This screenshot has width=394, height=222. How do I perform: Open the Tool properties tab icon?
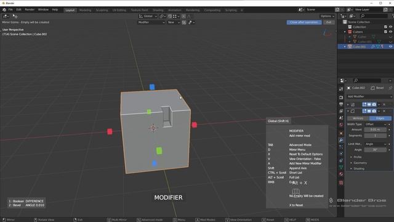pyautogui.click(x=341, y=89)
